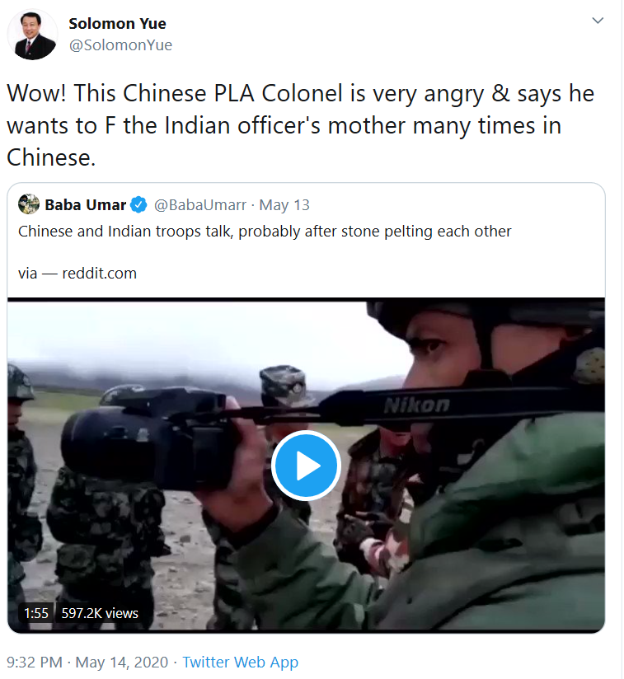624x679 pixels.
Task: Click the 9:32 PM May 14, 2020 timestamp
Action: tap(87, 663)
